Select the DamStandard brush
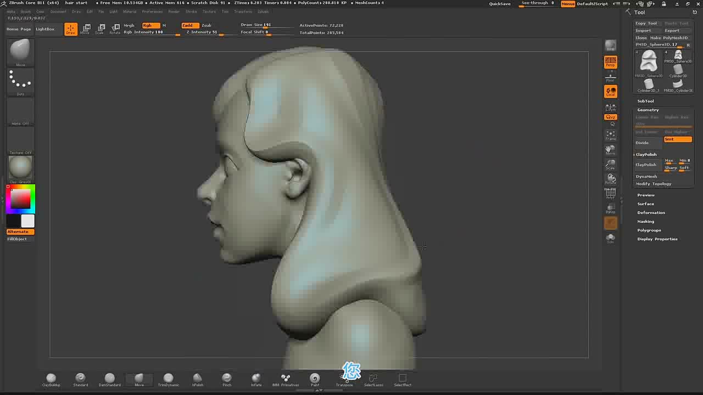 click(109, 380)
